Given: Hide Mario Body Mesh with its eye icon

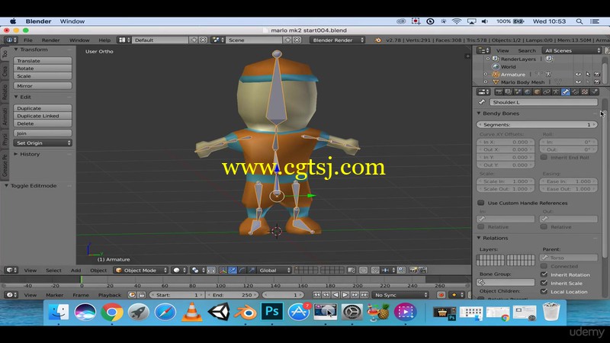Looking at the screenshot, I should [x=578, y=82].
